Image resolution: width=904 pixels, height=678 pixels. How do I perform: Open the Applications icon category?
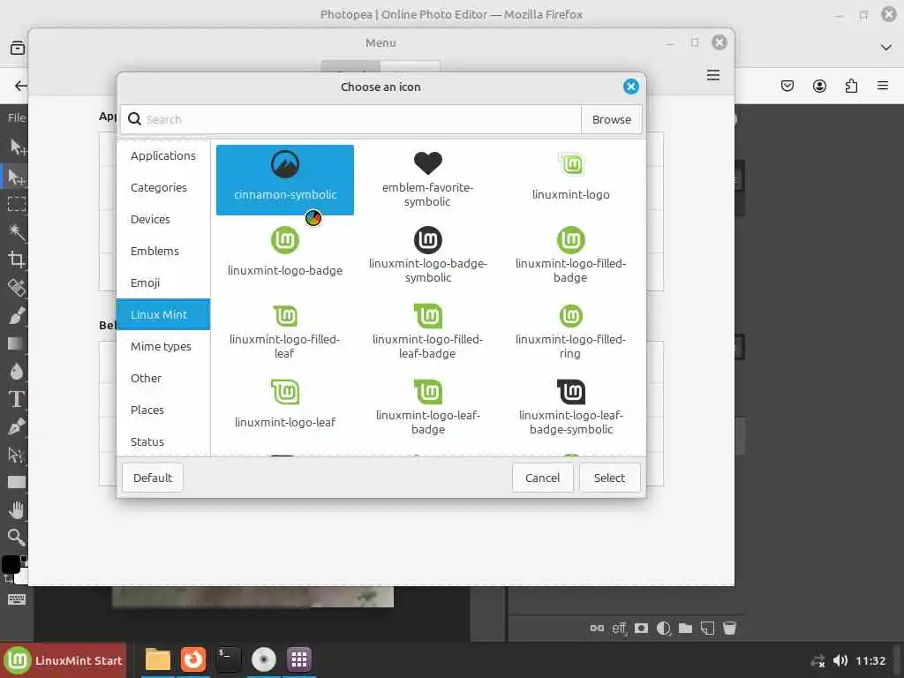(x=163, y=155)
